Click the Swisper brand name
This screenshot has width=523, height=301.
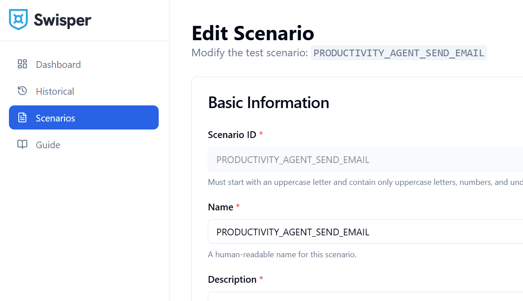pos(63,20)
